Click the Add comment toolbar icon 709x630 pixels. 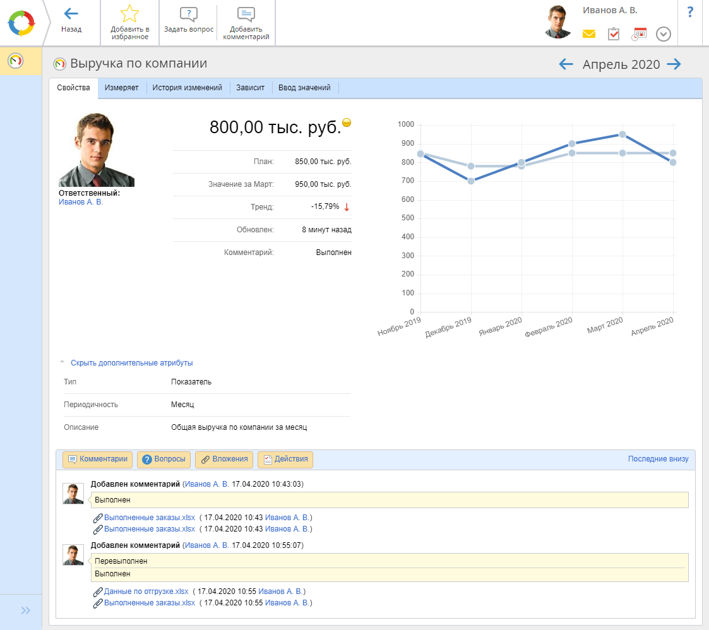tap(246, 15)
